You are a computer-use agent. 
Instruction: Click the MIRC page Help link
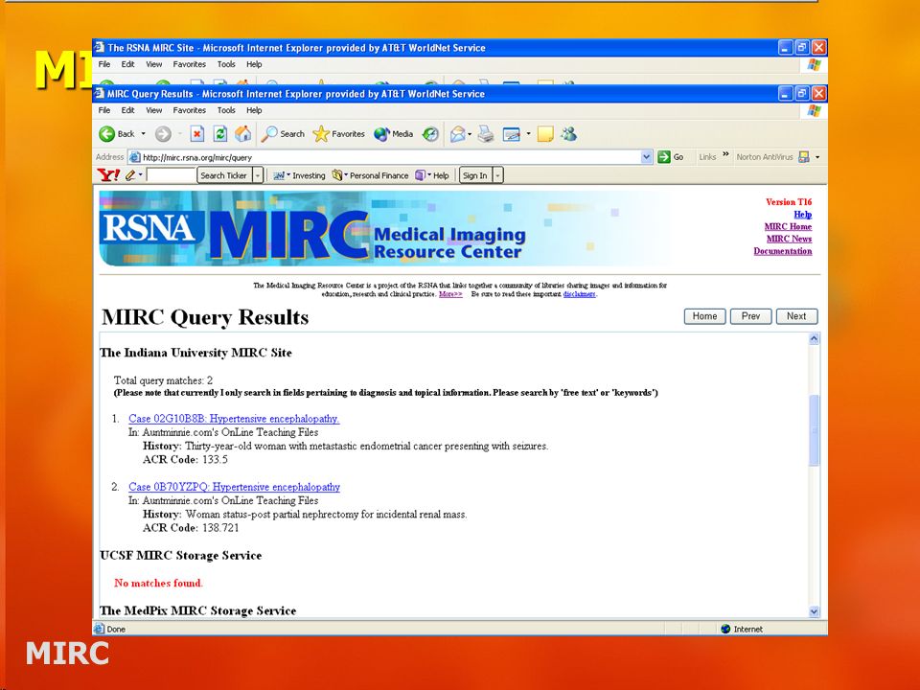pos(803,214)
